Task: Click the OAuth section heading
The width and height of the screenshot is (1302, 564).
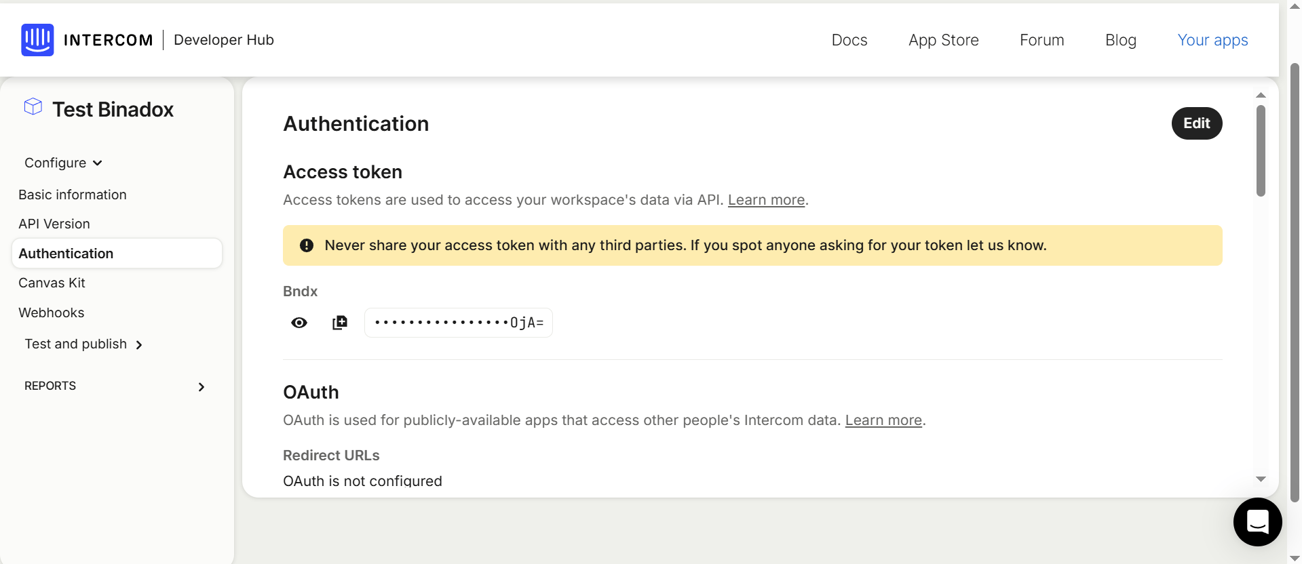Action: 311,392
